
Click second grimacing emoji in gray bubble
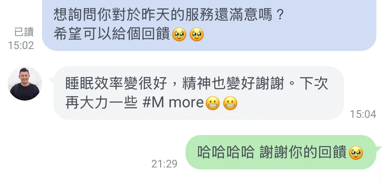(x=230, y=103)
